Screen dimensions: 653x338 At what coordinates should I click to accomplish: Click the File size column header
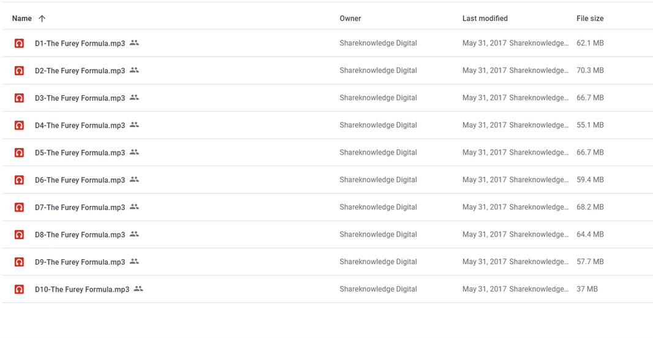click(590, 18)
